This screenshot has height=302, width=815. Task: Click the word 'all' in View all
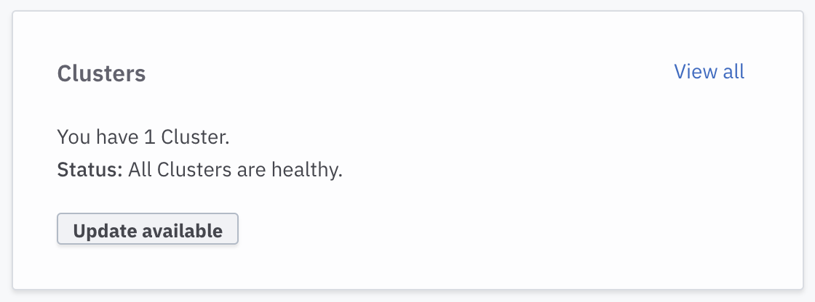click(732, 72)
